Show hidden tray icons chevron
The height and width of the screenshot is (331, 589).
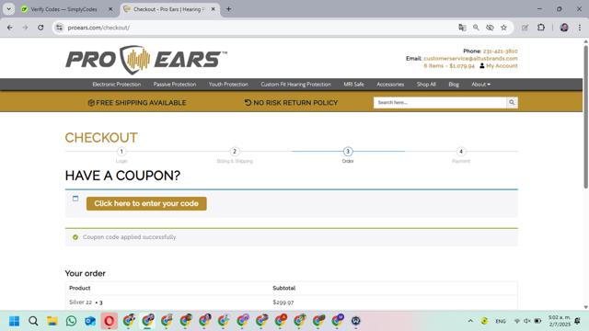point(470,321)
